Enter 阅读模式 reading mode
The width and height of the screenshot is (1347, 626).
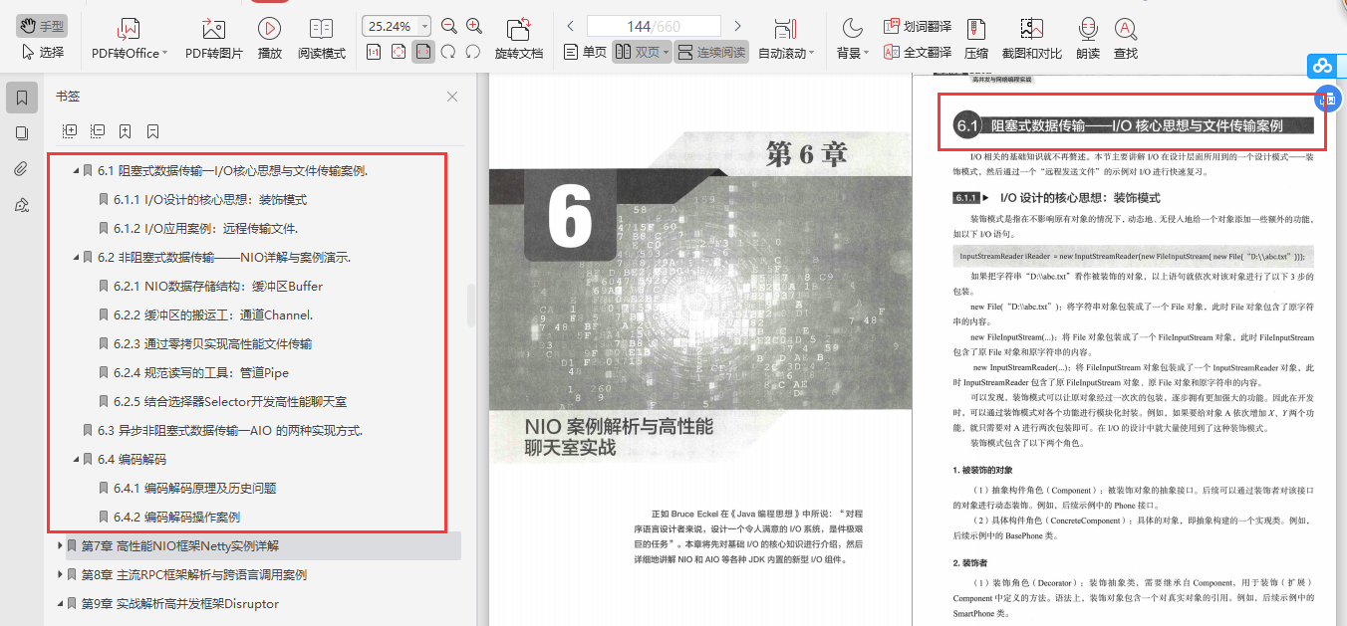pos(322,38)
